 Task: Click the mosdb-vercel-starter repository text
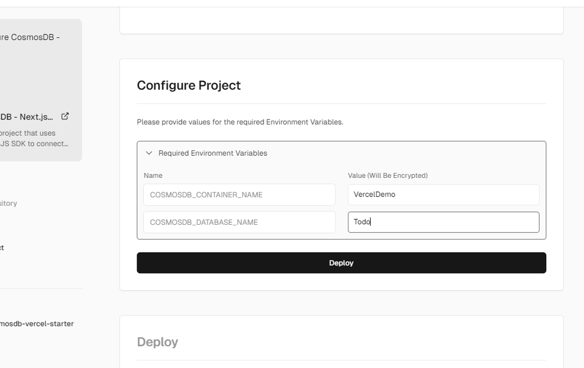[37, 324]
